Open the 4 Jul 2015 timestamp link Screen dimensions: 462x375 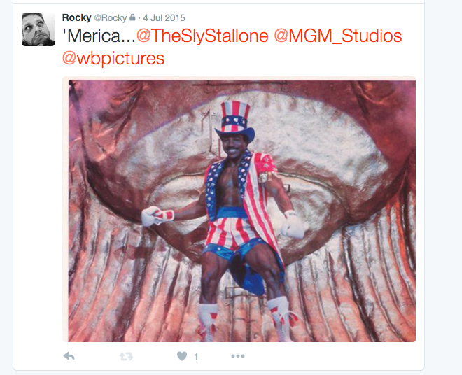(164, 18)
